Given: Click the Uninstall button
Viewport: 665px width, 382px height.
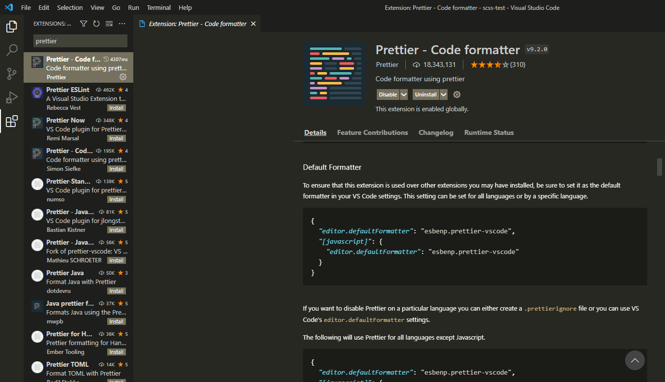Looking at the screenshot, I should pos(426,95).
